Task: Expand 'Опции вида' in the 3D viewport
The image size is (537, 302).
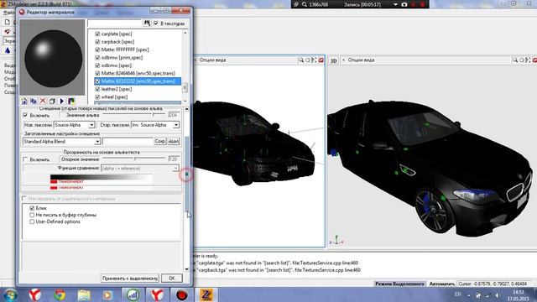Action: 361,60
